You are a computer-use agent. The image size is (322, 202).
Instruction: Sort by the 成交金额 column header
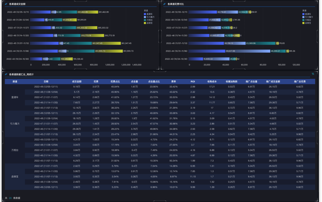(x=77, y=81)
